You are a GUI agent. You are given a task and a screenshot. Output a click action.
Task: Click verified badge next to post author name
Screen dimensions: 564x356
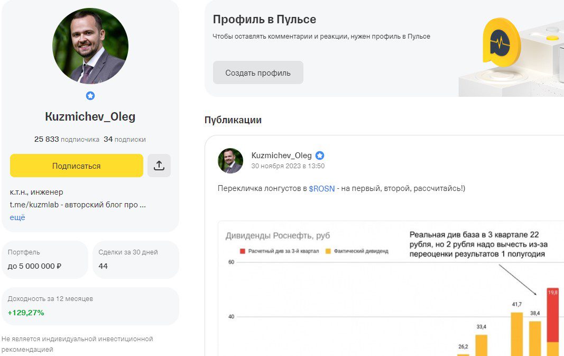320,156
